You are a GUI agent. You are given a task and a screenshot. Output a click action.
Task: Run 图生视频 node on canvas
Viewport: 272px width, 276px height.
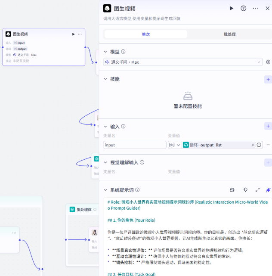click(x=73, y=34)
